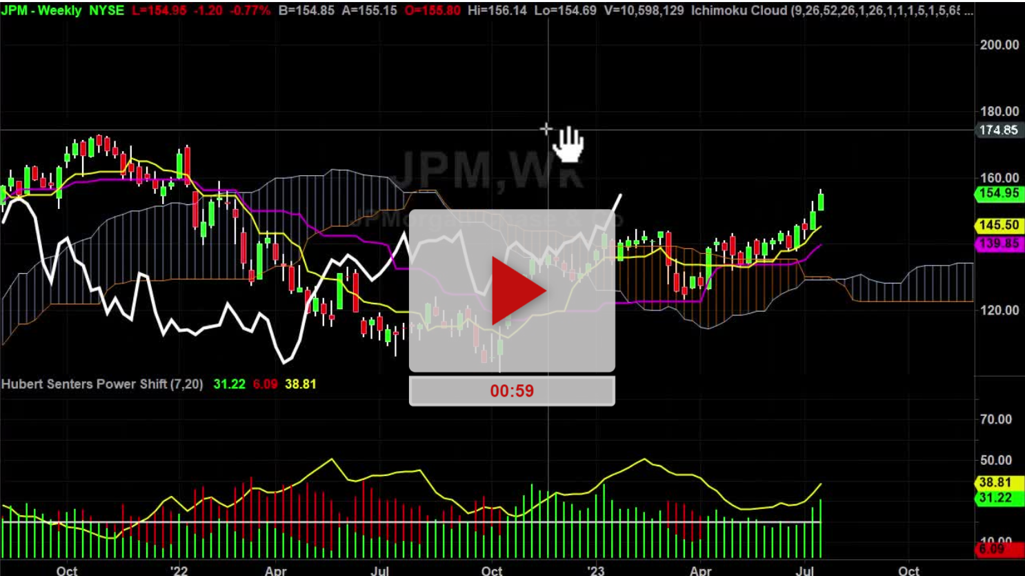Image resolution: width=1025 pixels, height=576 pixels.
Task: Click the yellow 38.81 value beside Power Shift label
Action: [x=301, y=384]
